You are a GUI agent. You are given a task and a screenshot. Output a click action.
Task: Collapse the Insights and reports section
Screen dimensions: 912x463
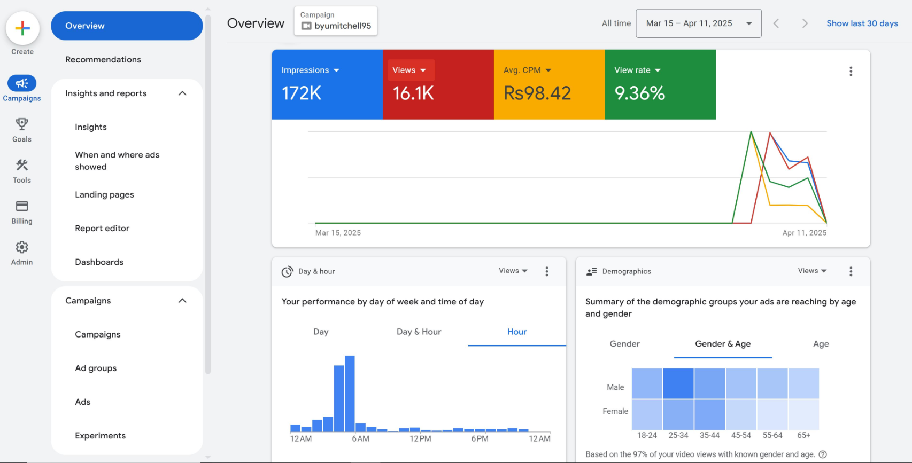pos(182,93)
